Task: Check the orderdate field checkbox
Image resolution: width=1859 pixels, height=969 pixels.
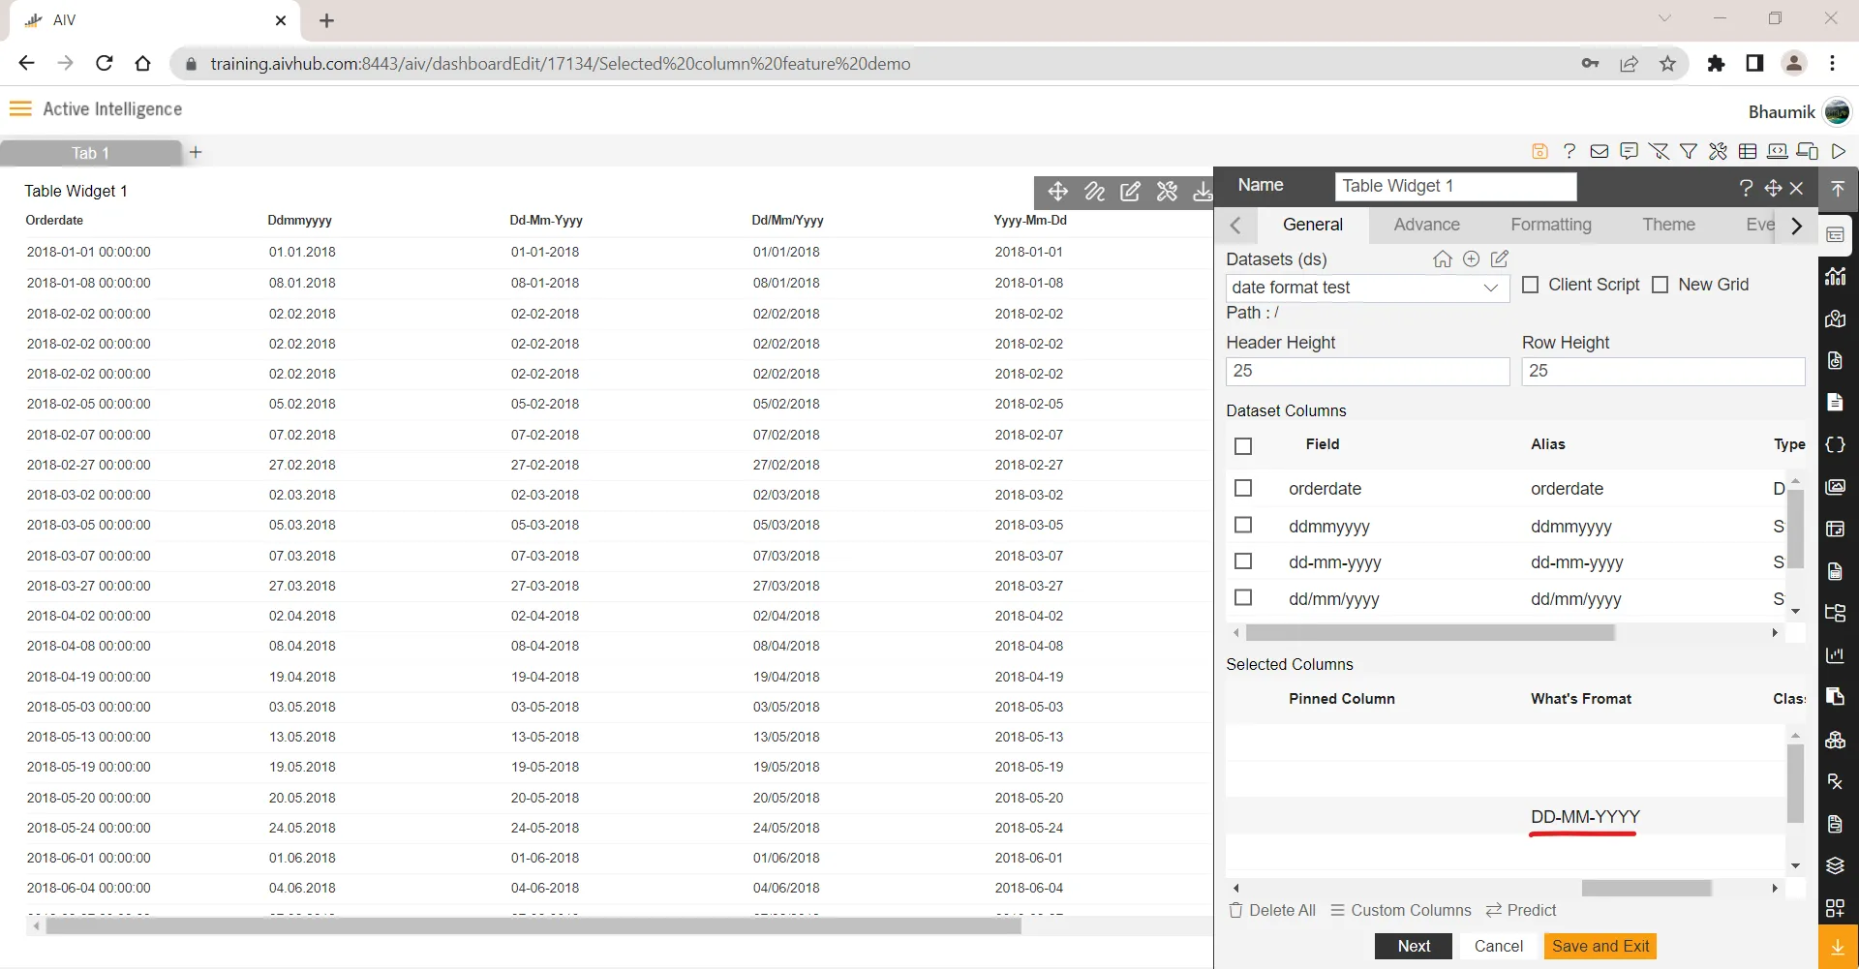Action: coord(1244,488)
